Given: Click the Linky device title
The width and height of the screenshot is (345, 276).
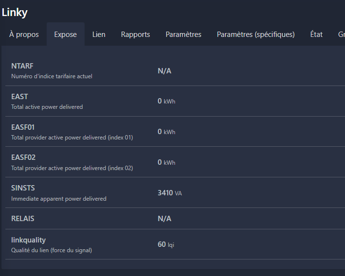Looking at the screenshot, I should point(15,12).
